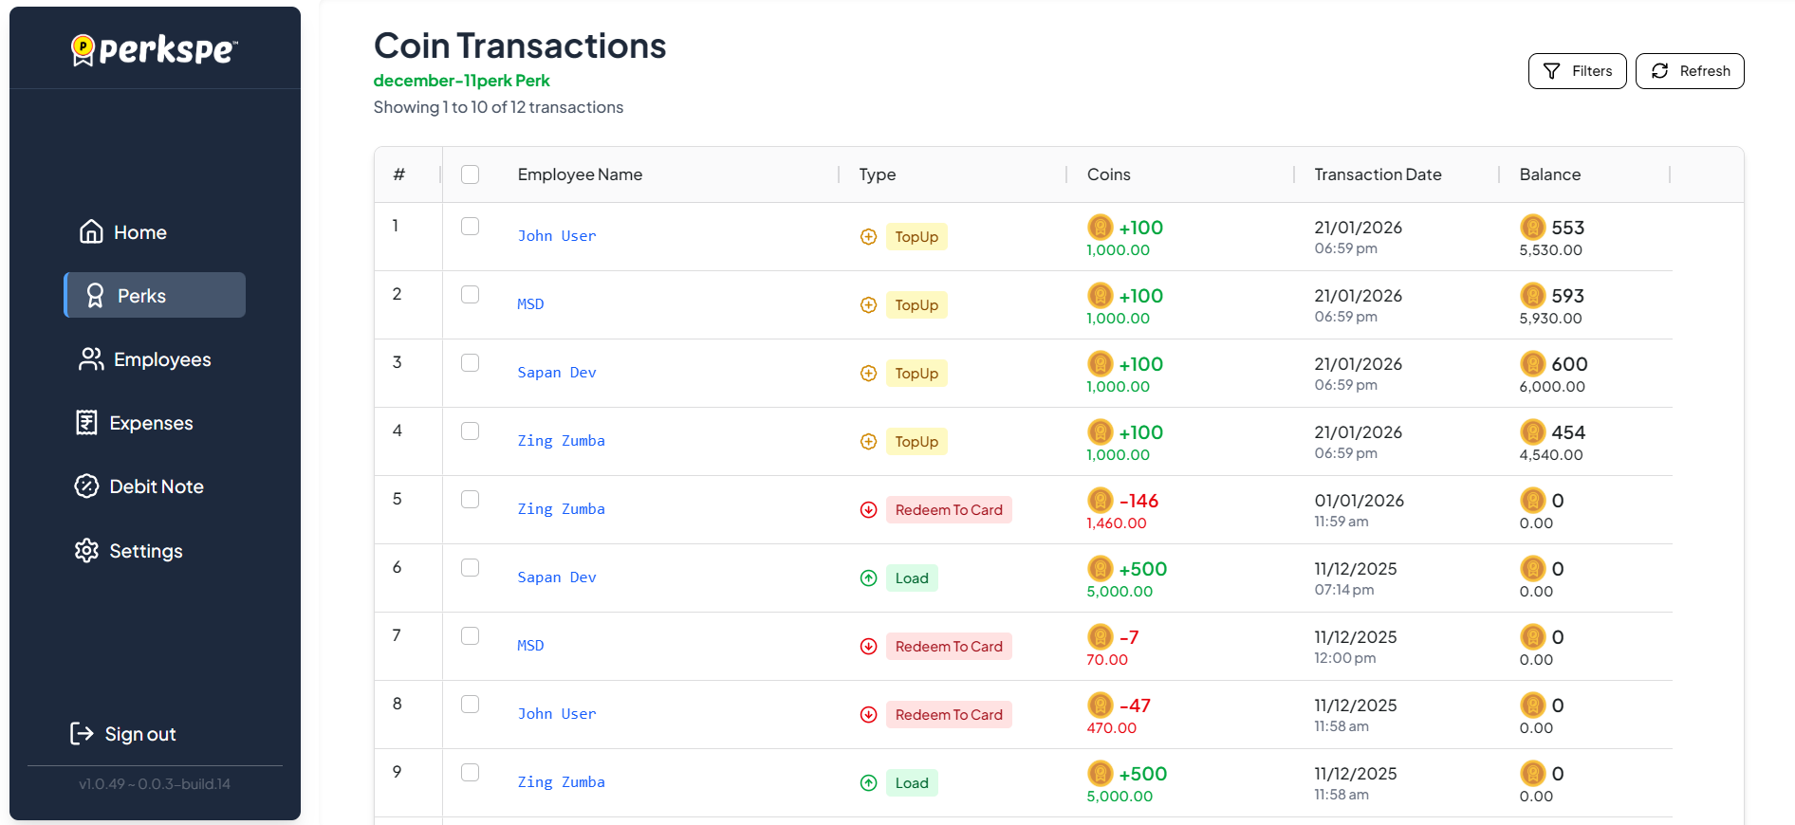Click the Employees people icon

91,359
